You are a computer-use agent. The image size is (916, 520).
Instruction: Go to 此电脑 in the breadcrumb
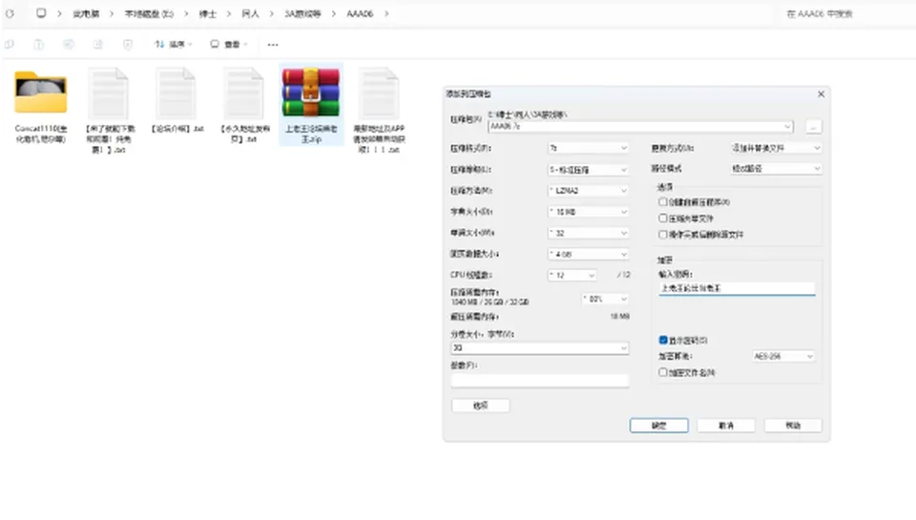pyautogui.click(x=86, y=13)
